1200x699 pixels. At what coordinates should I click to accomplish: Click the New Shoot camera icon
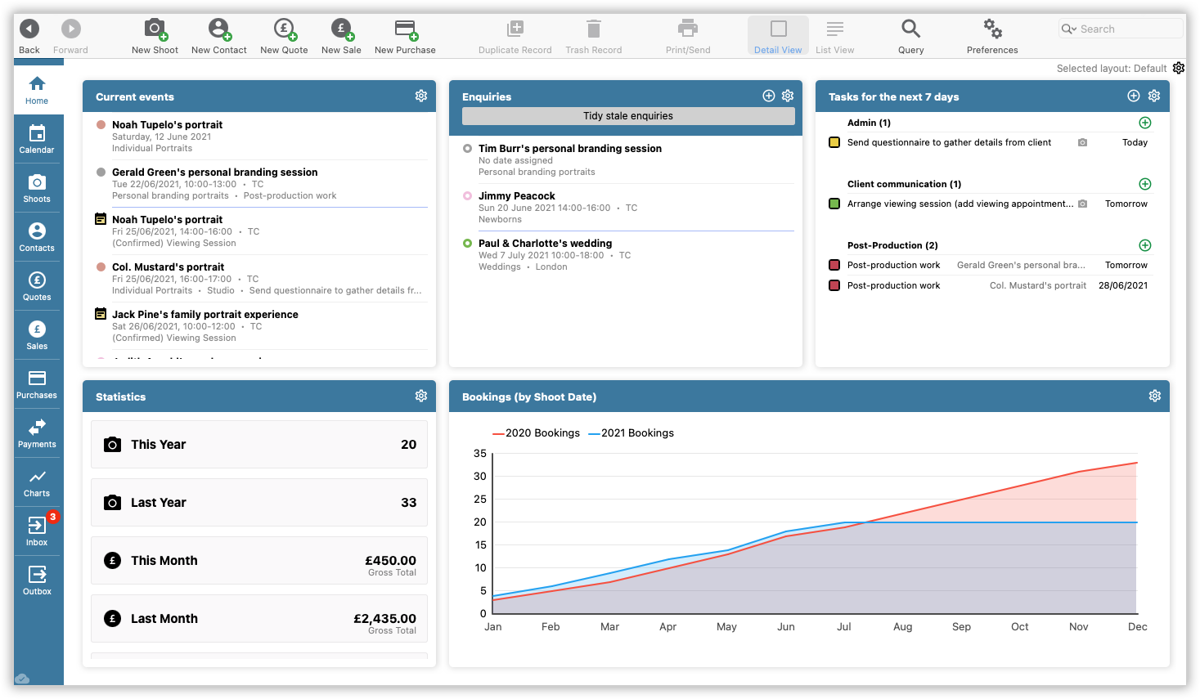click(155, 29)
